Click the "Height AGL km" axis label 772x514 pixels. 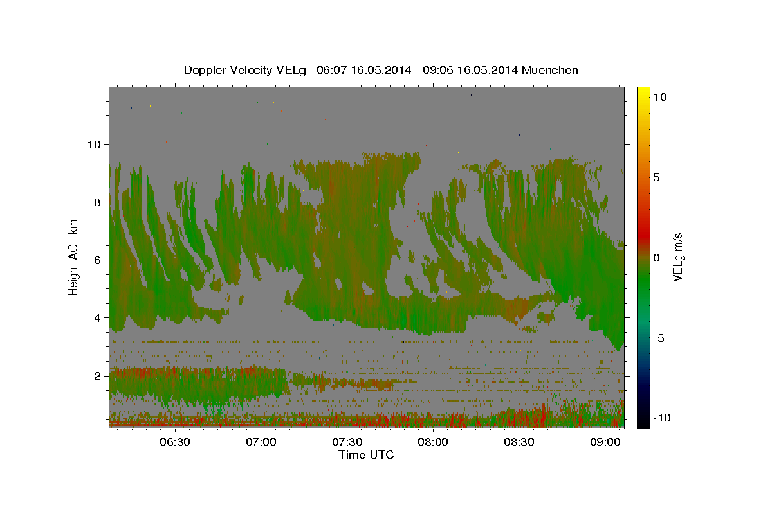tap(74, 258)
